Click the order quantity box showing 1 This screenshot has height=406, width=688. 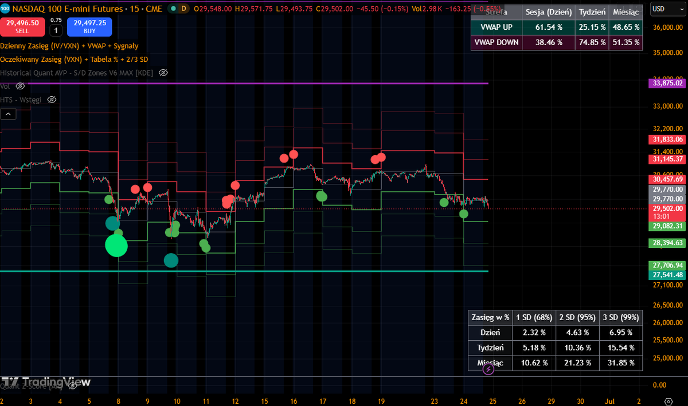click(x=56, y=30)
